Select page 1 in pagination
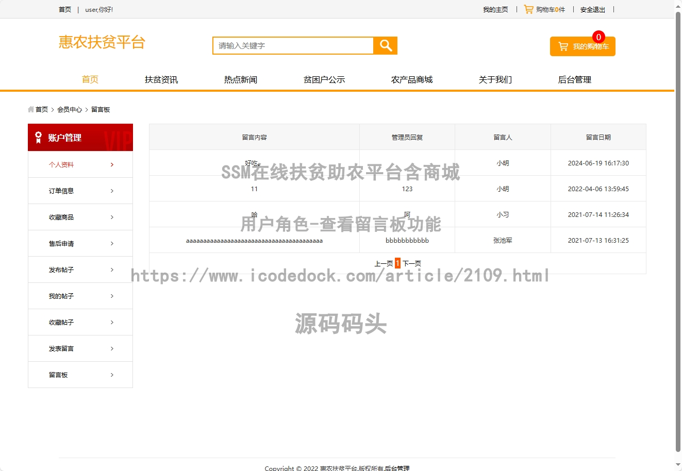 coord(397,263)
